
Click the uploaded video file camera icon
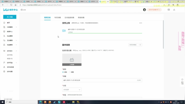[64, 31]
